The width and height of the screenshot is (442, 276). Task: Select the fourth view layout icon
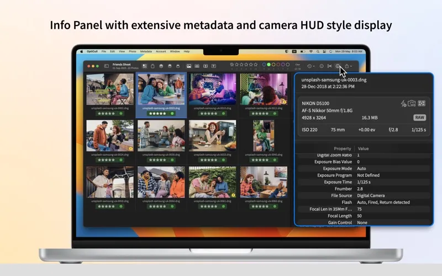214,66
